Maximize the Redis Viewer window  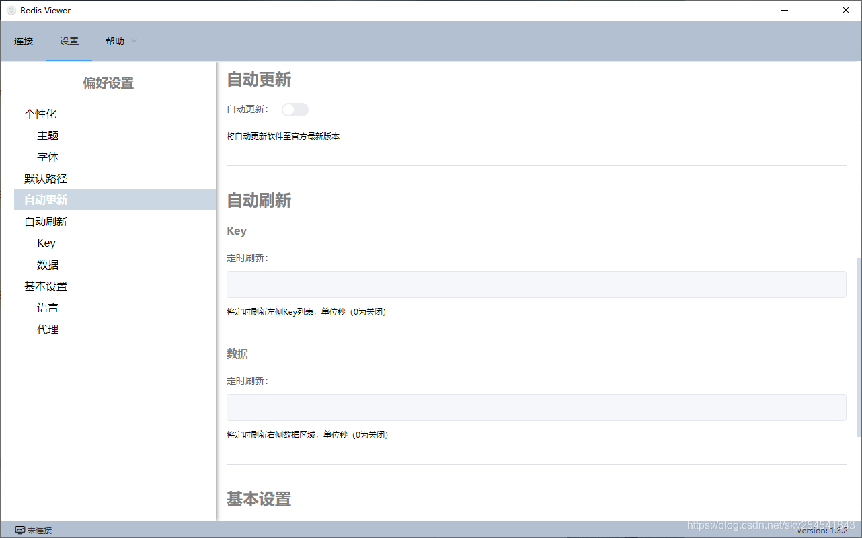815,10
